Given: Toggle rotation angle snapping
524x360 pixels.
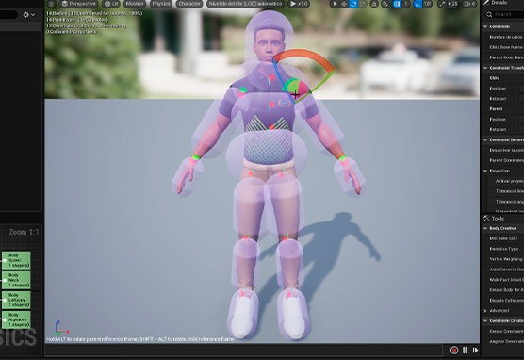Looking at the screenshot, I should pyautogui.click(x=418, y=4).
